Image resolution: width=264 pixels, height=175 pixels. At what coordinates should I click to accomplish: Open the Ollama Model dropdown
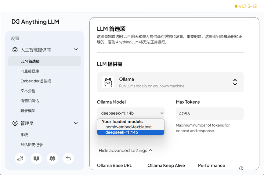point(131,113)
